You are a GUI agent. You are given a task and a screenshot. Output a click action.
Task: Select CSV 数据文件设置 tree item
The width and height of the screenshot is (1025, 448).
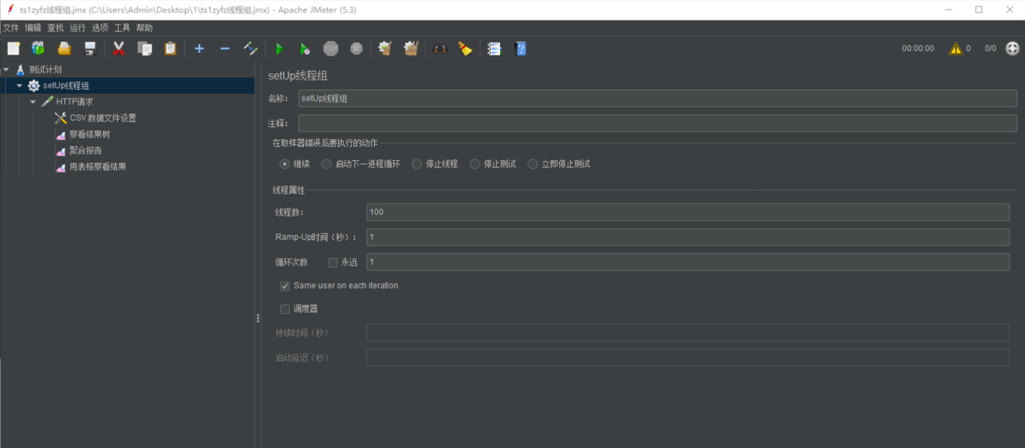(x=103, y=118)
